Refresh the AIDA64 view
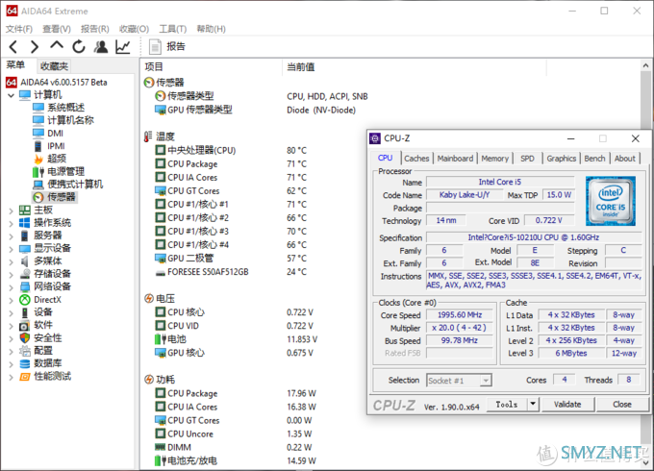 pyautogui.click(x=79, y=47)
